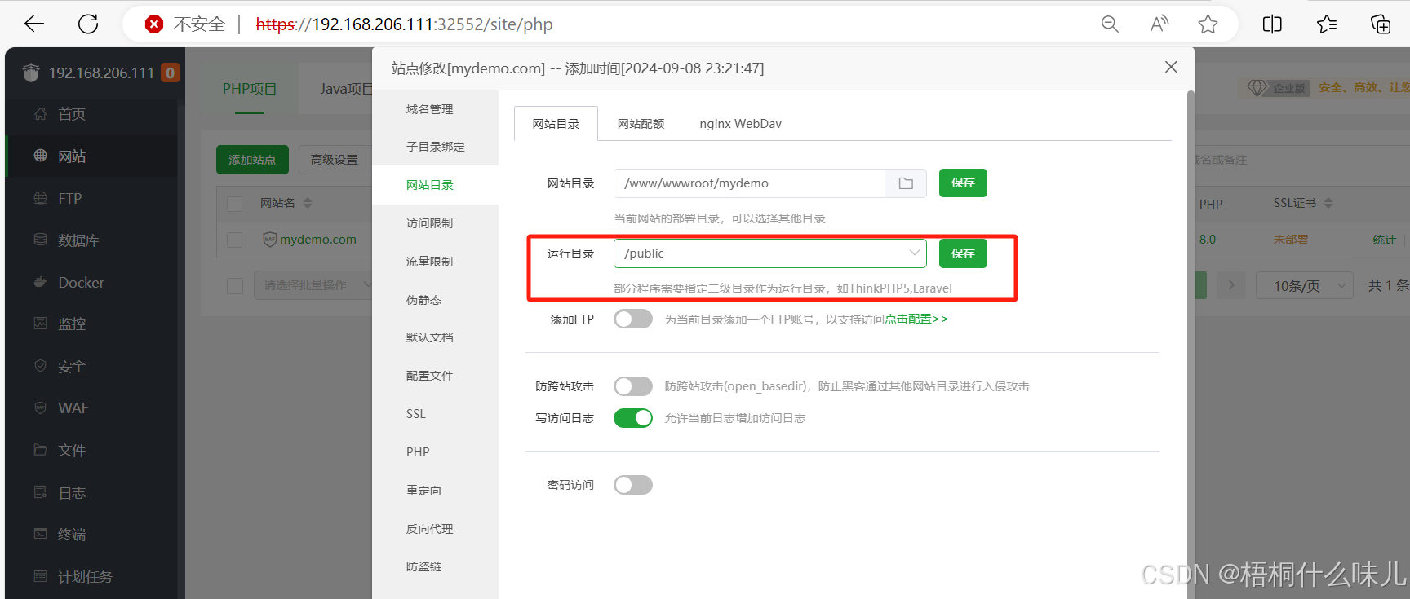Viewport: 1410px width, 599px height.
Task: Open the 10条/页 page size dropdown
Action: [1303, 285]
